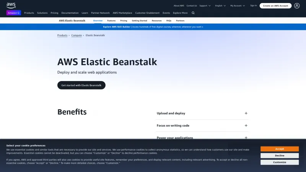Decline non-essential cookies

280,156
